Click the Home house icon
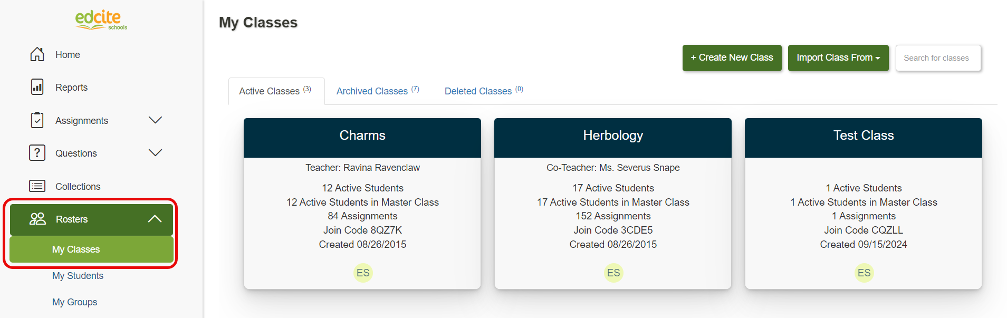The image size is (1007, 318). coord(37,54)
